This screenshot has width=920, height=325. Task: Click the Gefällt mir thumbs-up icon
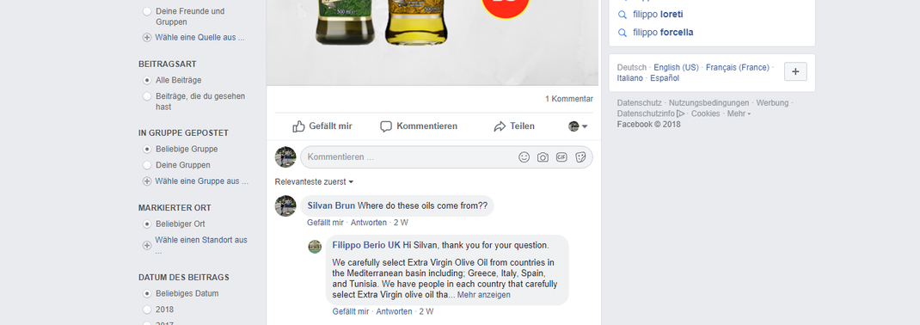(x=299, y=126)
